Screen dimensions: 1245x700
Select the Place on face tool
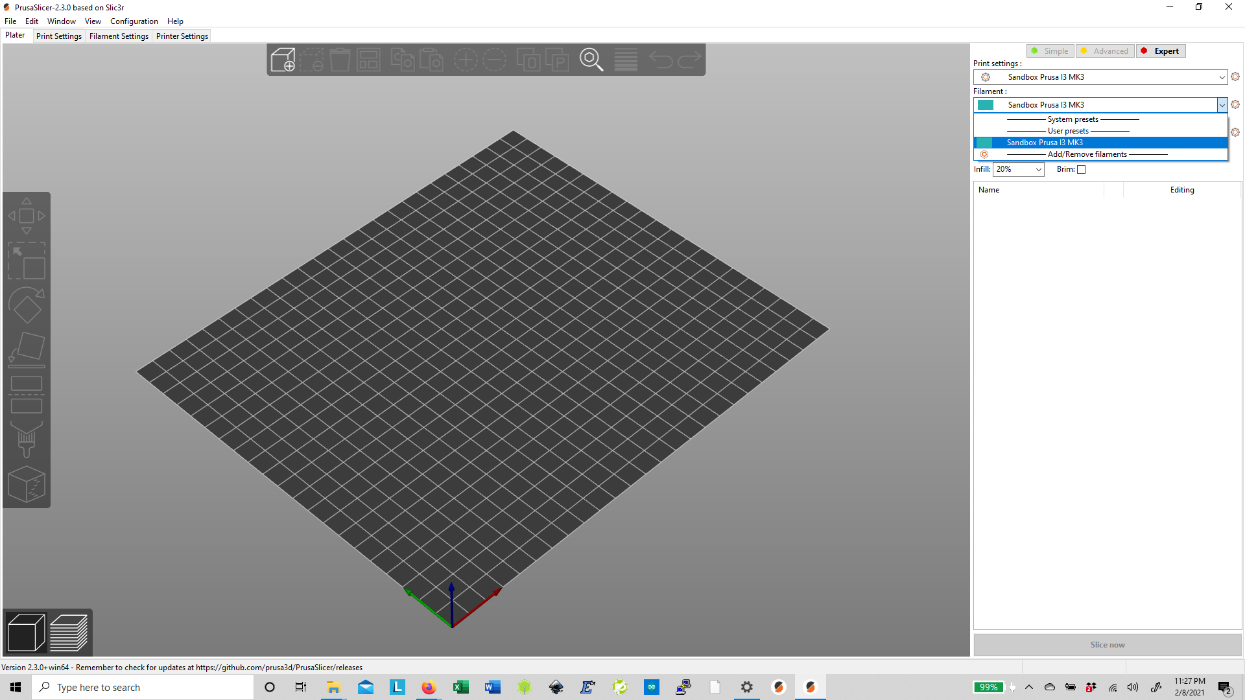coord(27,350)
